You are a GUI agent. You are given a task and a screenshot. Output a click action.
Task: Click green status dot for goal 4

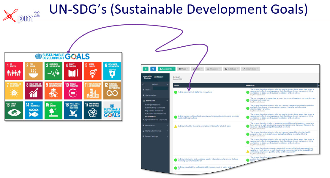tap(176, 160)
